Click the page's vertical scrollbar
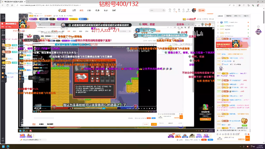The width and height of the screenshot is (265, 149). tap(264, 17)
